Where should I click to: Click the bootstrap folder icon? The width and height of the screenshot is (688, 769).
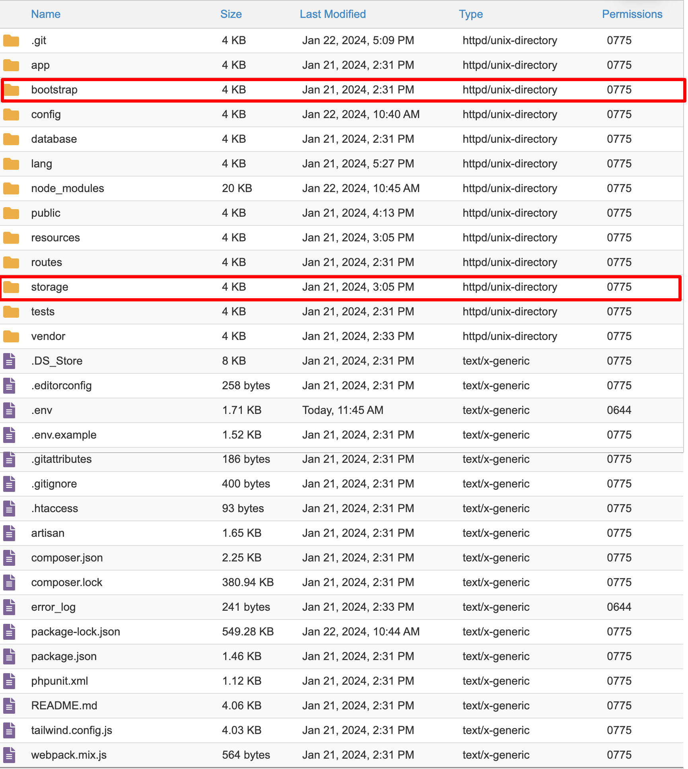11,90
